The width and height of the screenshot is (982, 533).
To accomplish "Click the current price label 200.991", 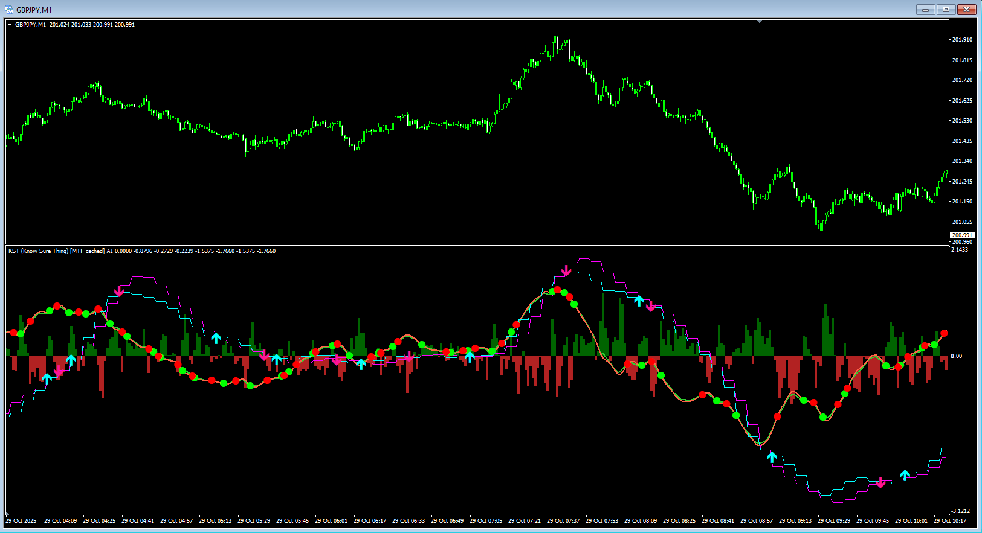I will pos(962,235).
